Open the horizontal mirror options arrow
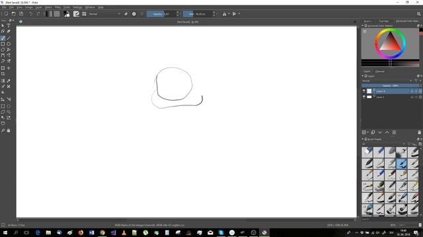This screenshot has height=237, width=423. (x=229, y=14)
